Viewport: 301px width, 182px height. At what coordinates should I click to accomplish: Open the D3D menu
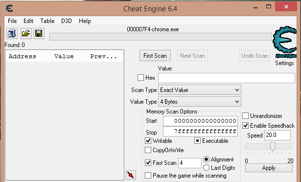pos(67,21)
